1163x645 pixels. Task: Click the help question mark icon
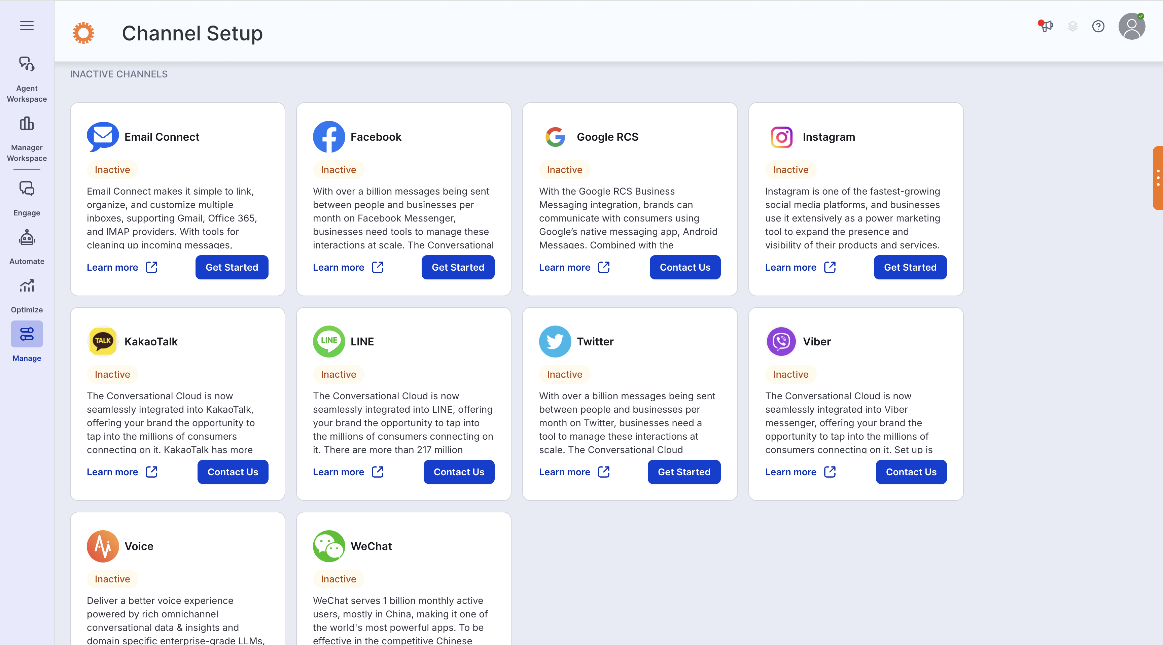pyautogui.click(x=1098, y=27)
